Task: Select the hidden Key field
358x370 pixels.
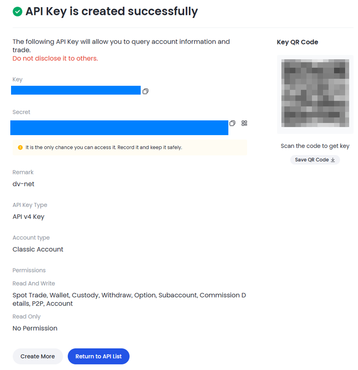Action: (x=76, y=90)
